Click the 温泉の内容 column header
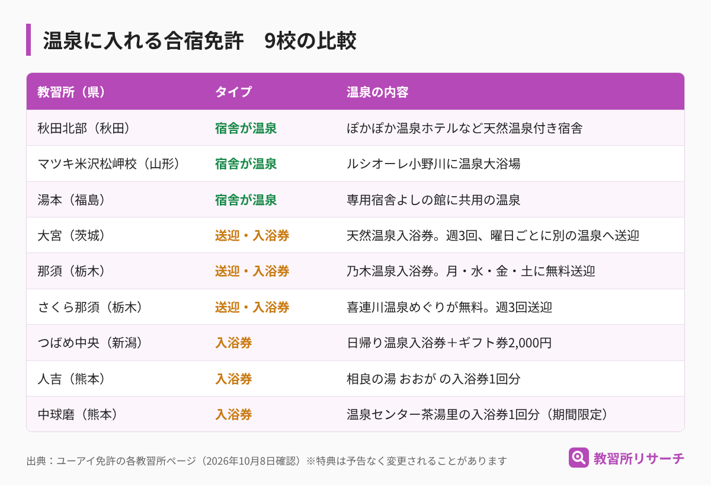Image resolution: width=711 pixels, height=486 pixels. [377, 92]
